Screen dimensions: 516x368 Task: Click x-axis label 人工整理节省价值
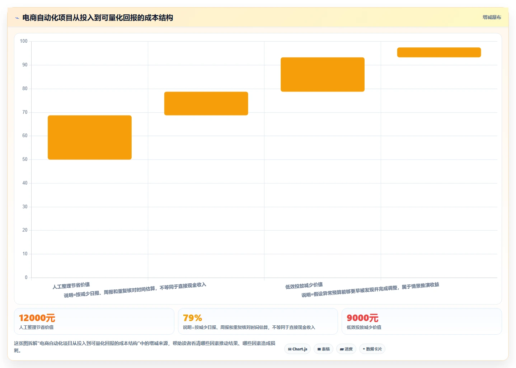(x=71, y=286)
